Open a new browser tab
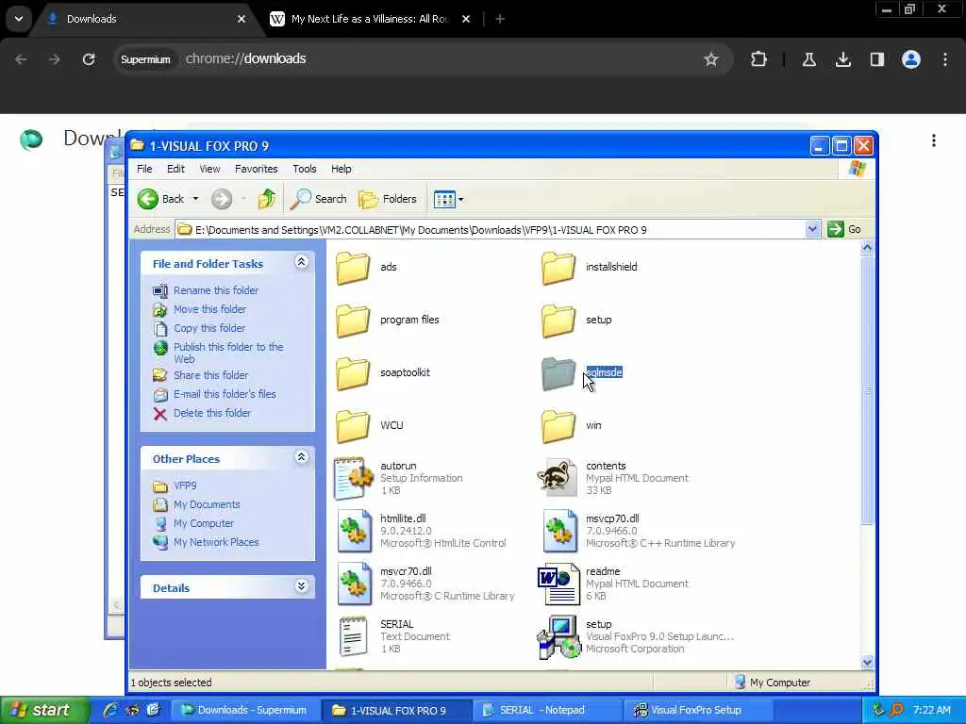The image size is (966, 724). tap(500, 19)
